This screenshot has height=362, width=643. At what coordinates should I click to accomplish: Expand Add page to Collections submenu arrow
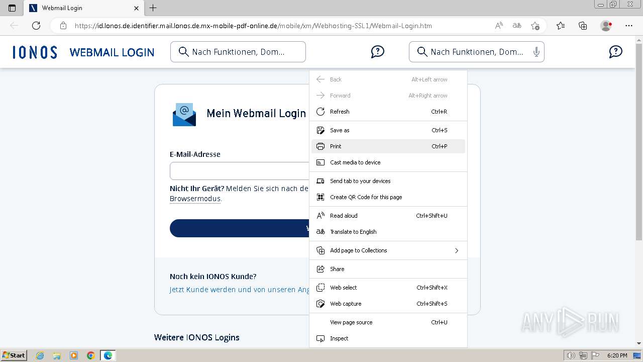(457, 250)
